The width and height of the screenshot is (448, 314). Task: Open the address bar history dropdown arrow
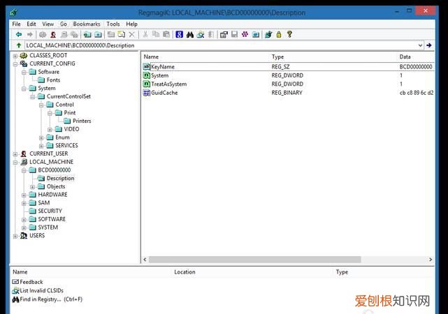[420, 45]
